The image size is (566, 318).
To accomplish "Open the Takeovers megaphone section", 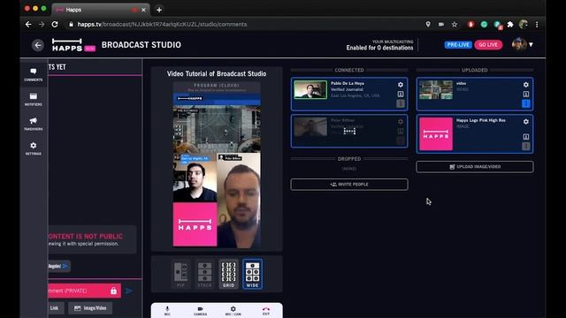I will coord(34,124).
